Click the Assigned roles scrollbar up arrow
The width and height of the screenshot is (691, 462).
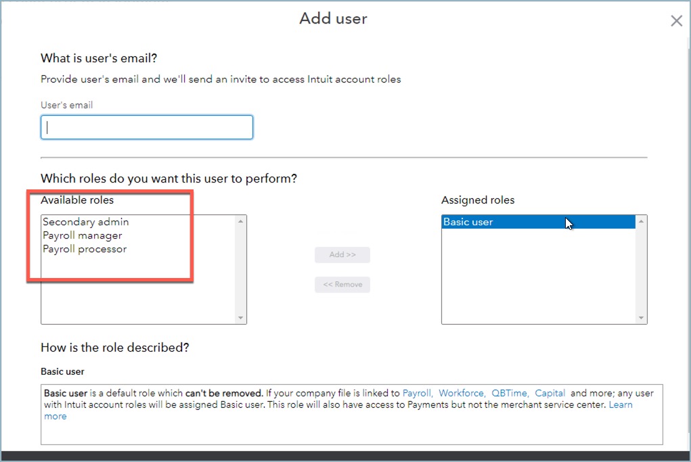point(640,219)
